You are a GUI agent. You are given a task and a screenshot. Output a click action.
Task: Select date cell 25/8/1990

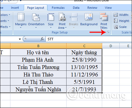point(84,60)
